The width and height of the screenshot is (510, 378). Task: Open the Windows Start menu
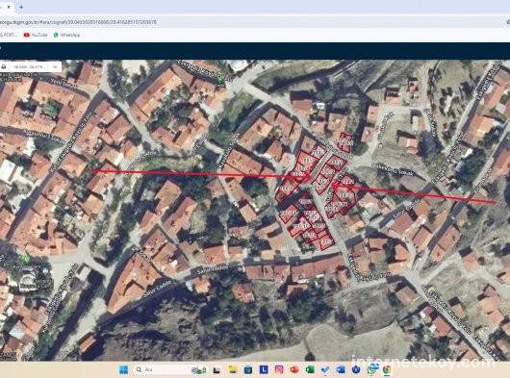tap(123, 369)
